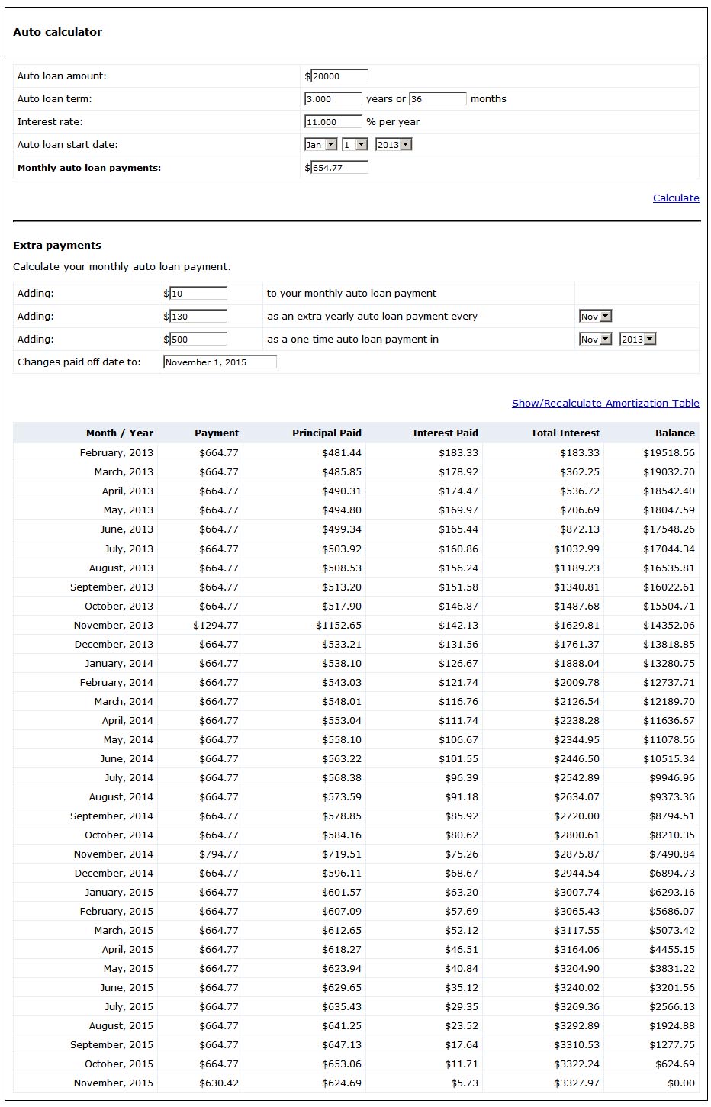Click Show/Recalculate Amortization Table link

[x=606, y=403]
